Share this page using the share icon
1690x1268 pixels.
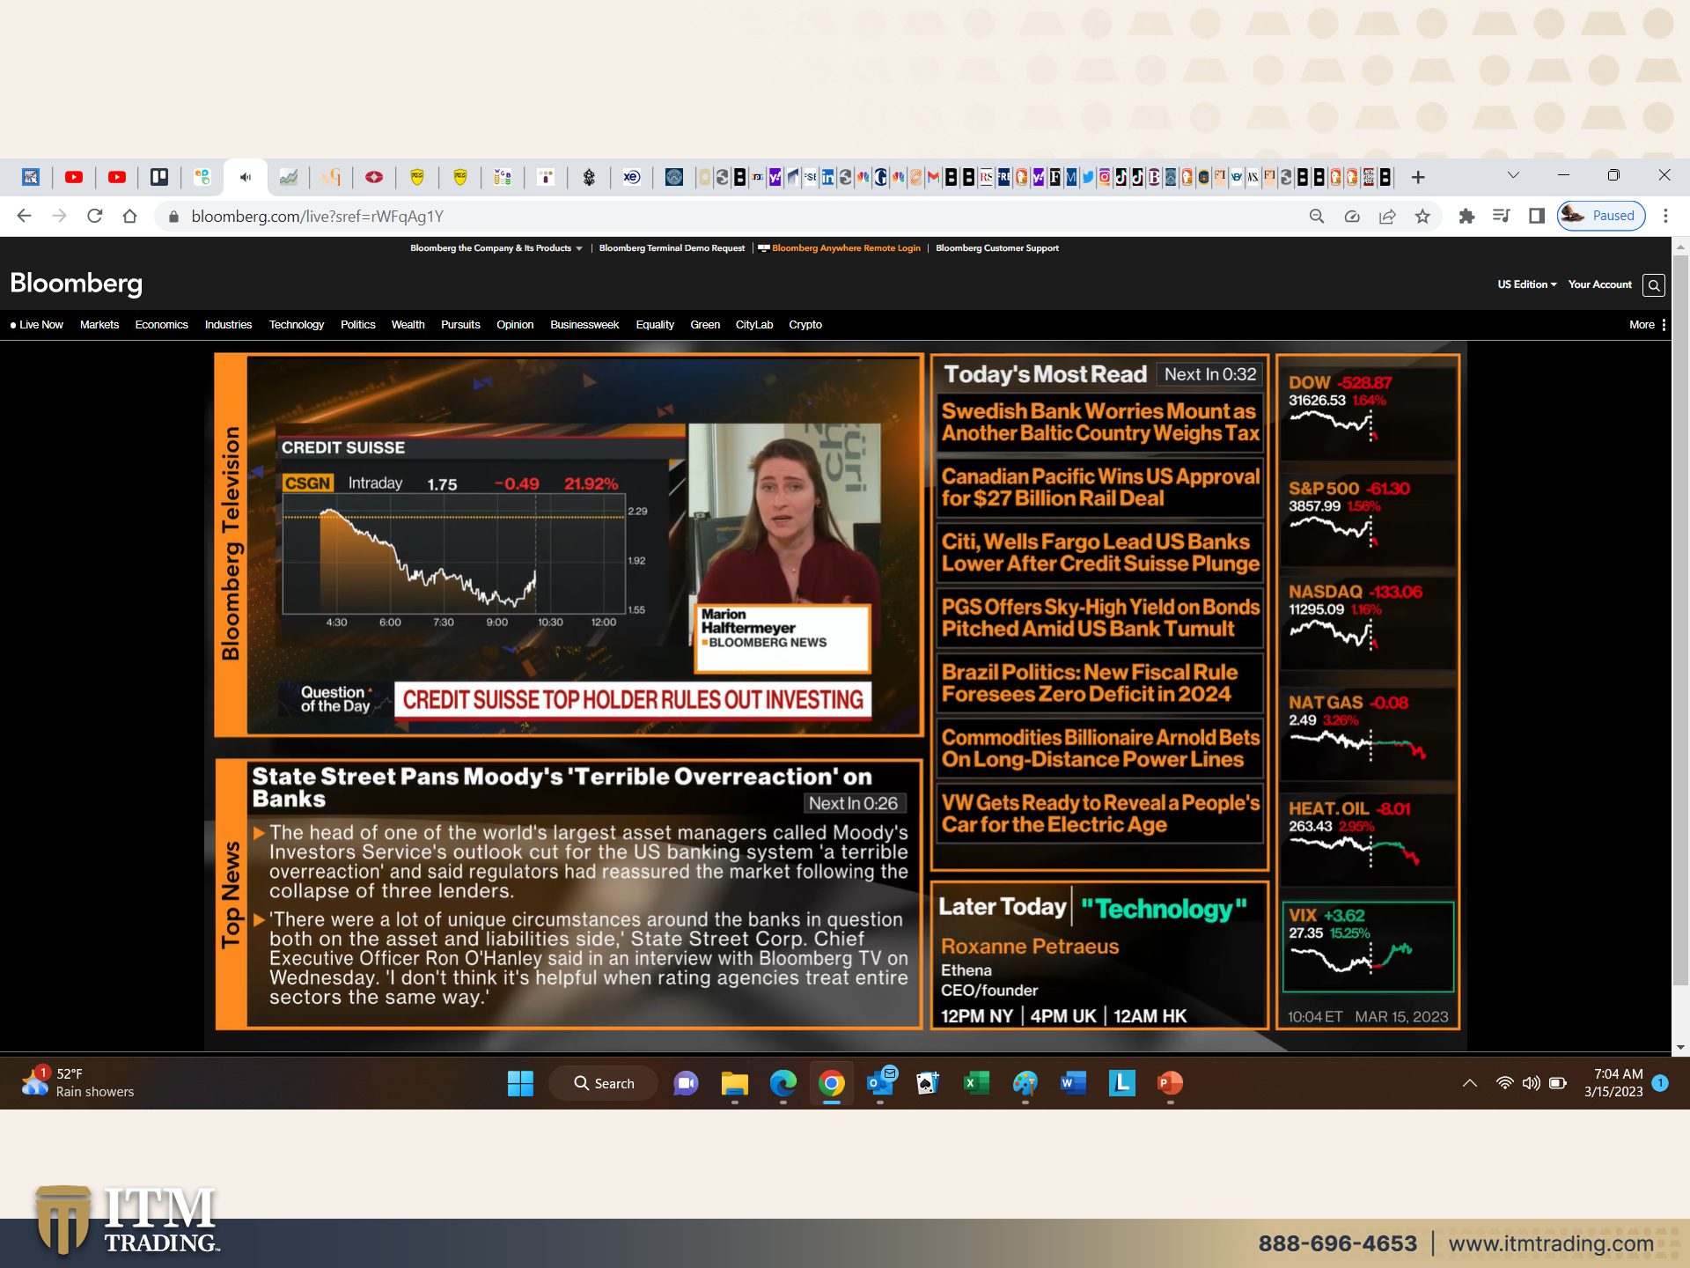pos(1387,217)
